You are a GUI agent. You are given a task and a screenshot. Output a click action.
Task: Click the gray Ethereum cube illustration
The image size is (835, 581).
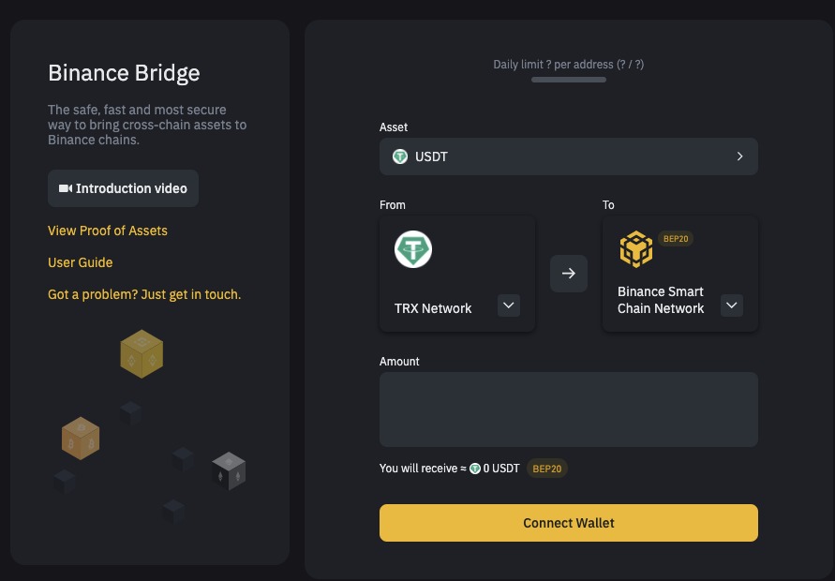pyautogui.click(x=229, y=470)
